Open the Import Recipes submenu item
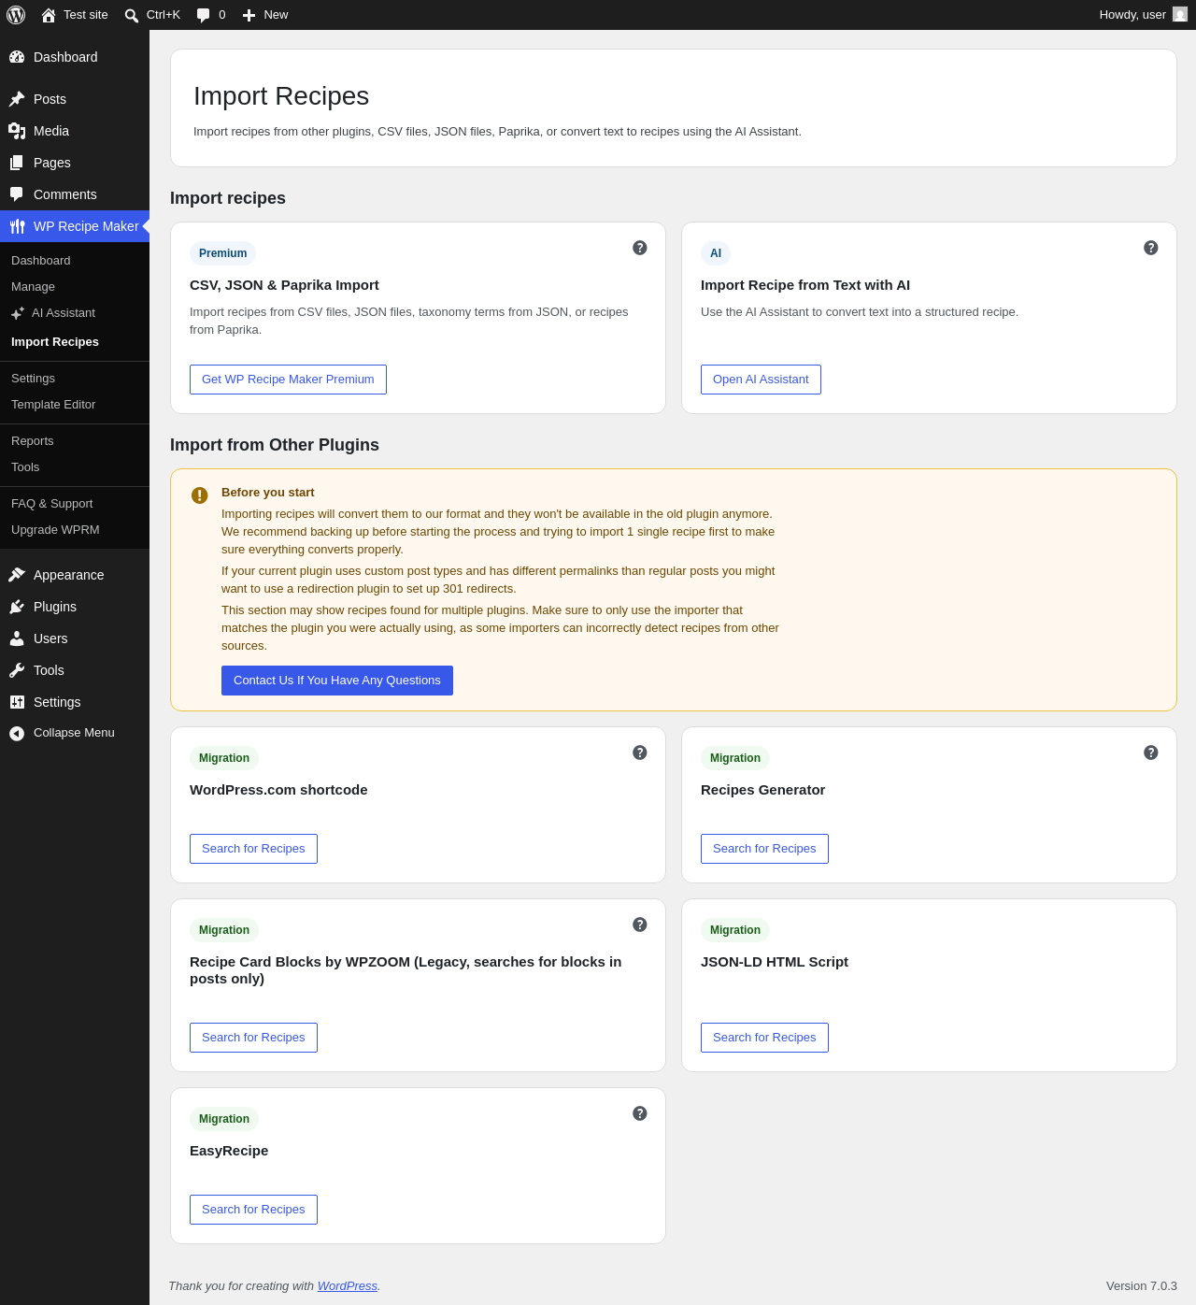The width and height of the screenshot is (1196, 1305). click(75, 342)
